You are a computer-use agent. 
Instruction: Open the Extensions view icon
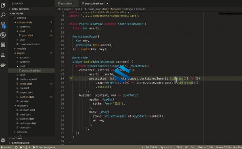point(3,45)
